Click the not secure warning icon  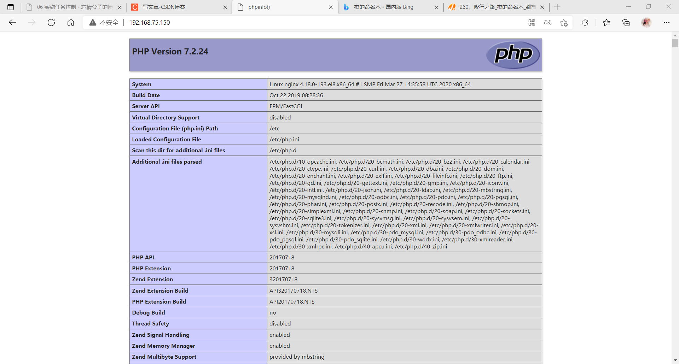93,23
